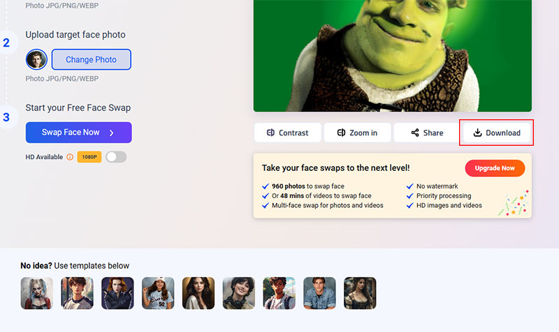
Task: Click 'Start your Free Face Swap' heading
Action: (78, 108)
